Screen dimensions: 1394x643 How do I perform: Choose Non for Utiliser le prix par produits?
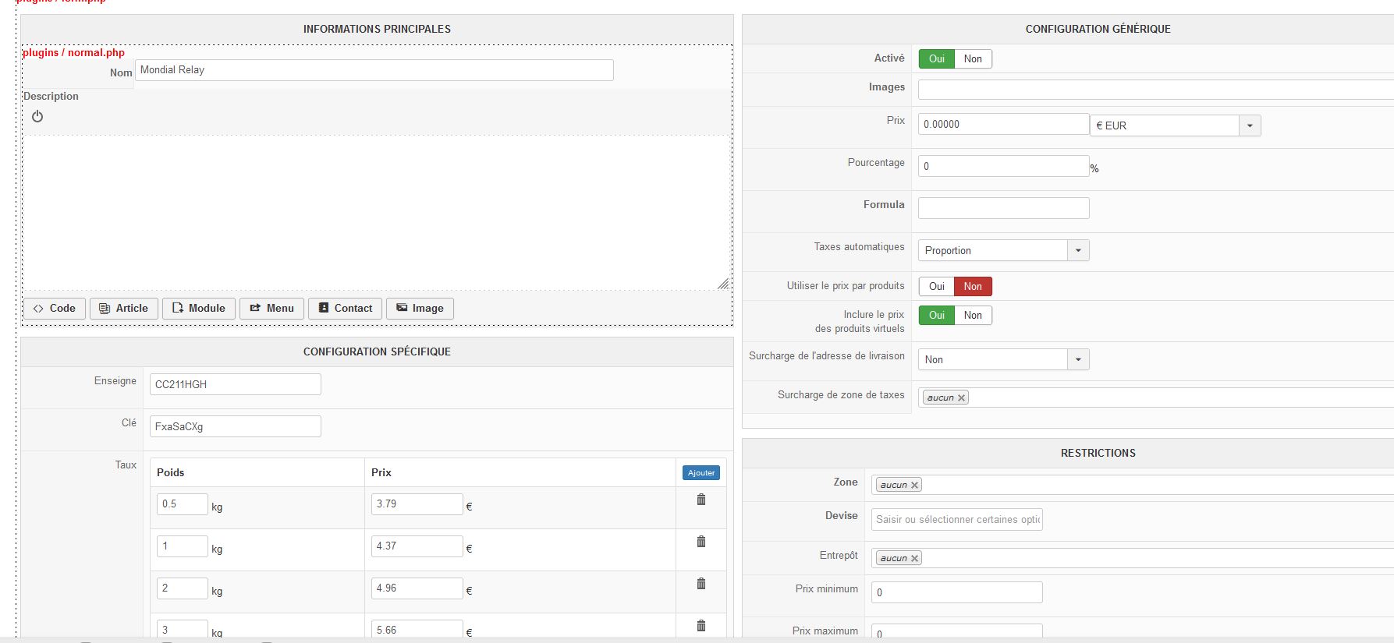(x=973, y=287)
